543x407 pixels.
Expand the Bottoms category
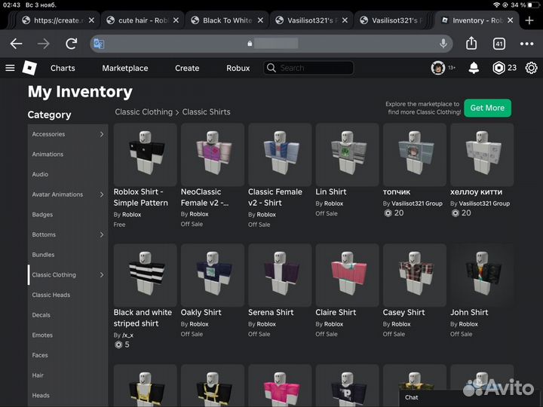click(102, 234)
